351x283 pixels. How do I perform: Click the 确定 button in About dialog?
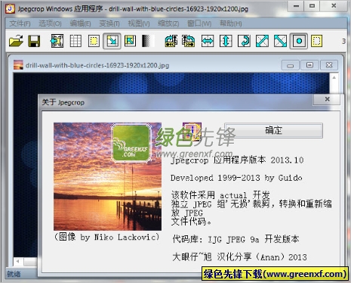tap(273, 130)
